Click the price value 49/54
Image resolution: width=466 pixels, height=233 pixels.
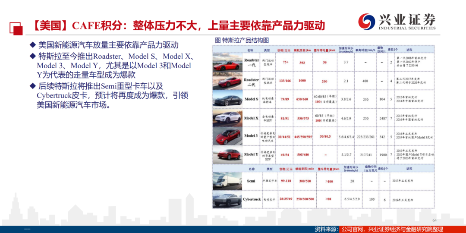[x=284, y=154]
